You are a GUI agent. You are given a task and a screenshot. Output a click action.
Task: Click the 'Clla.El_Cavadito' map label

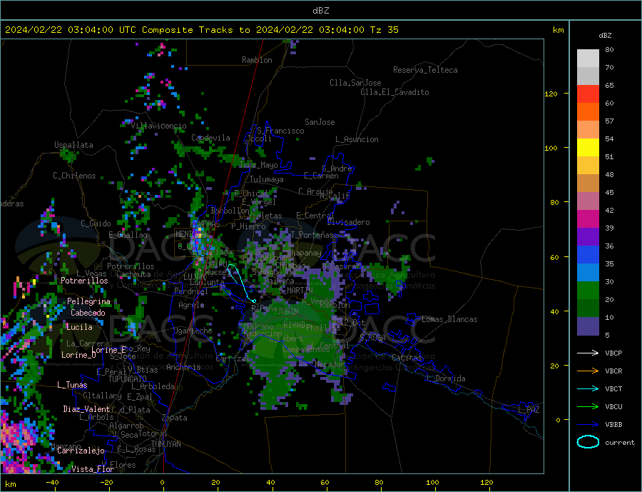(x=394, y=92)
